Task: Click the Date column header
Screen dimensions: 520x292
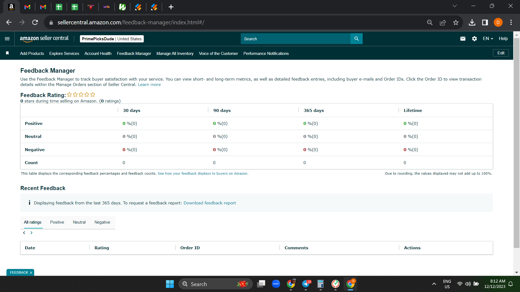Action: [x=30, y=248]
